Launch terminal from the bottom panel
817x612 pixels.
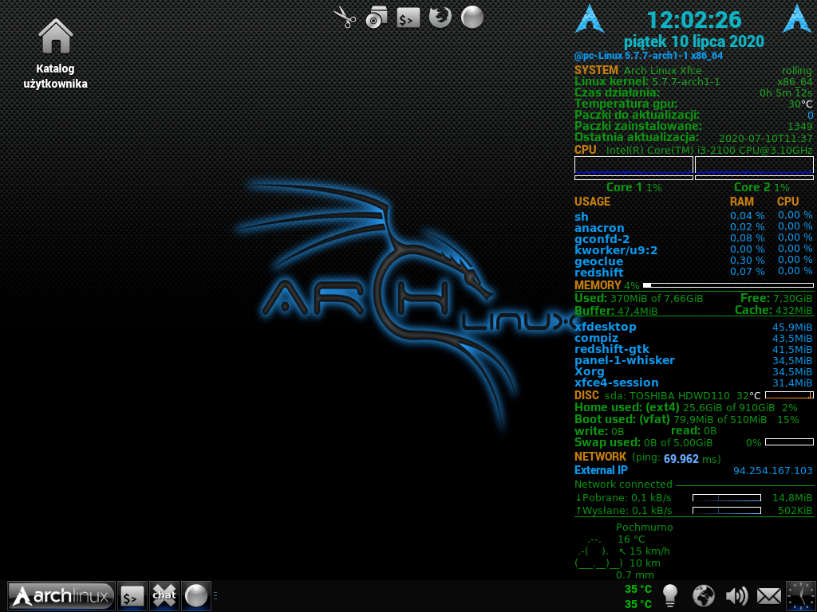click(132, 596)
